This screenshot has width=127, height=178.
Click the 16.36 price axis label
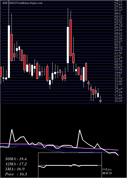click(118, 101)
